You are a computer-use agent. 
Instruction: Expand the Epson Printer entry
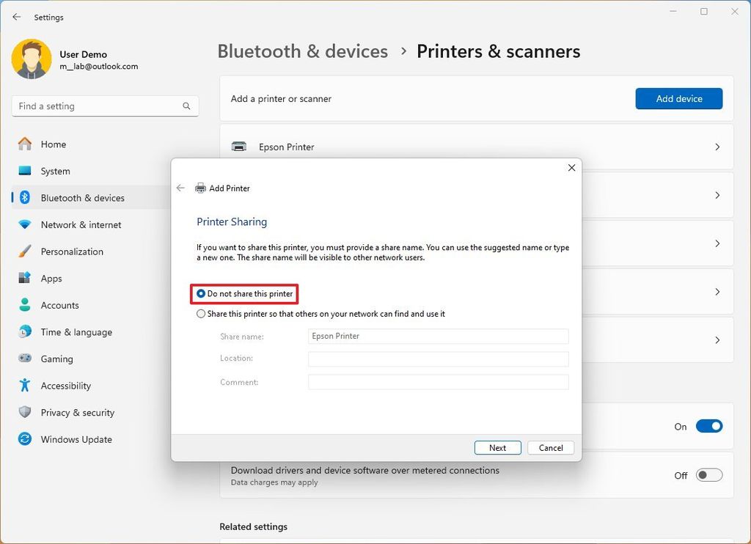tap(717, 147)
